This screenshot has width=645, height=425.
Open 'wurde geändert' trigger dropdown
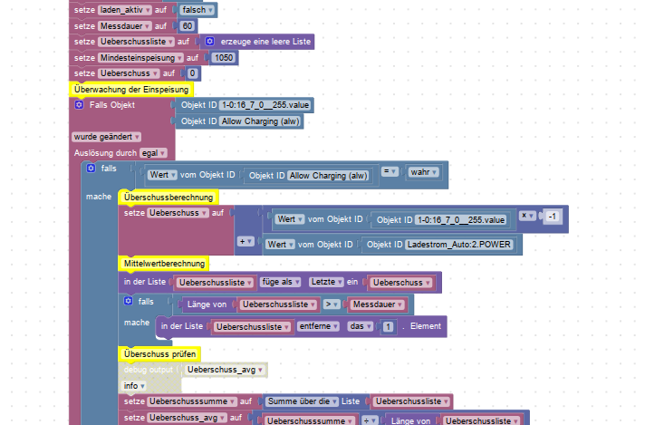click(x=107, y=137)
